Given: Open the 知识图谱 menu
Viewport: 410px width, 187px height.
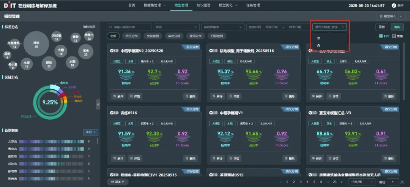Looking at the screenshot, I should pos(203,5).
